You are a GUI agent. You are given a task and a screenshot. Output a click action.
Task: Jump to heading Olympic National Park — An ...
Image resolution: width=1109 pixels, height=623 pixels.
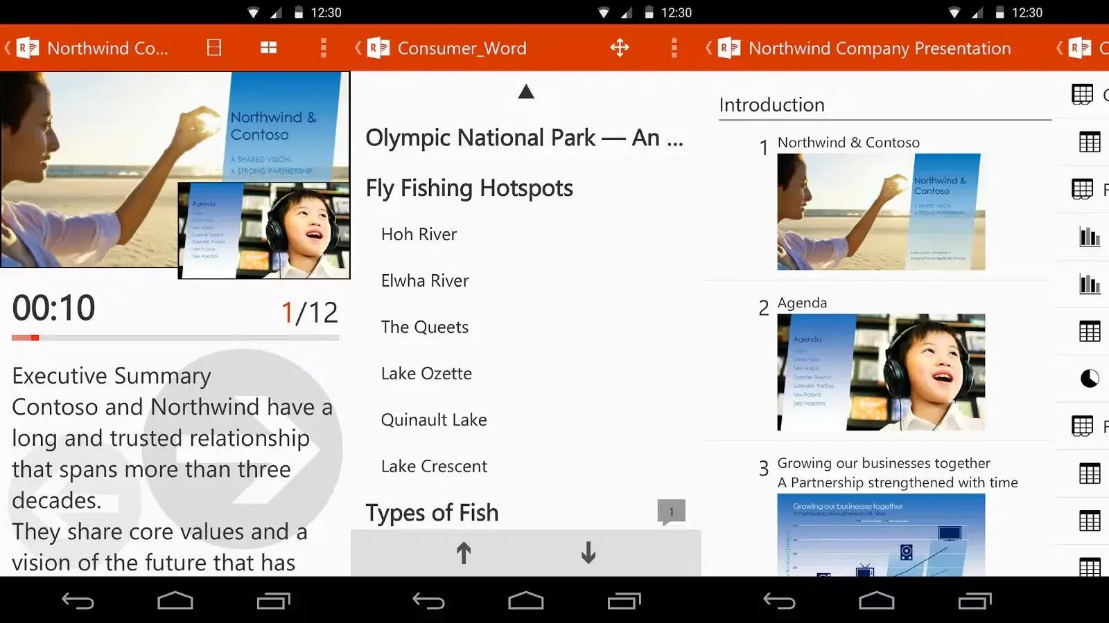(525, 138)
